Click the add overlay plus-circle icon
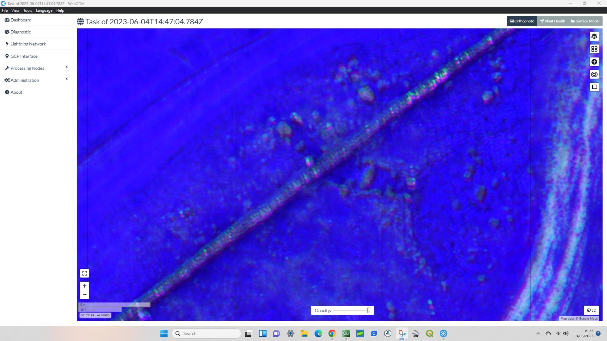 [x=594, y=62]
